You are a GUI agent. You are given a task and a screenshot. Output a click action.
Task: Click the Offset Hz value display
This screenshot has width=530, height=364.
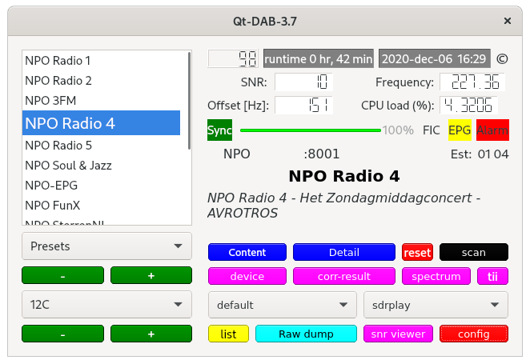coord(304,105)
